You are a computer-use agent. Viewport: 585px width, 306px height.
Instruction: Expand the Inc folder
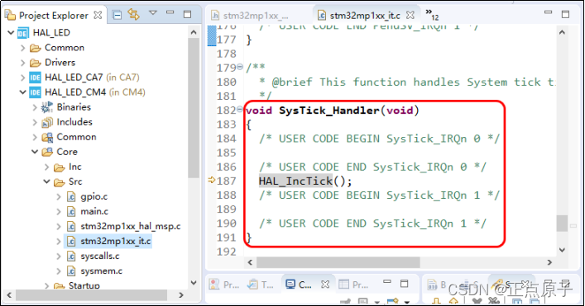tap(46, 167)
